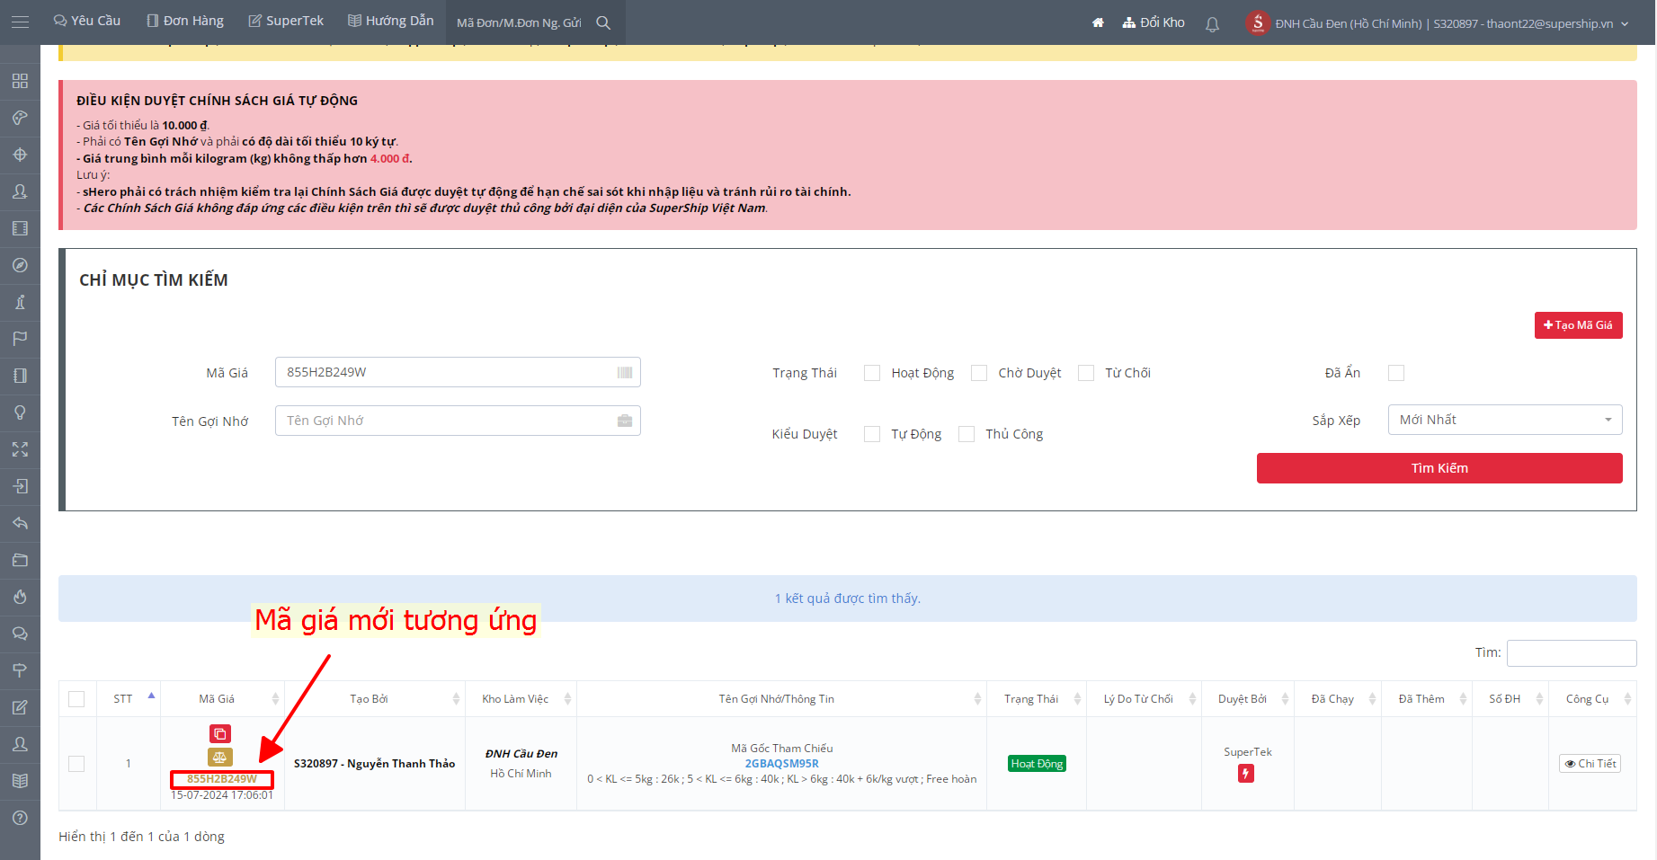Open the Hướng Dẫn menu
This screenshot has width=1657, height=860.
[x=391, y=21]
